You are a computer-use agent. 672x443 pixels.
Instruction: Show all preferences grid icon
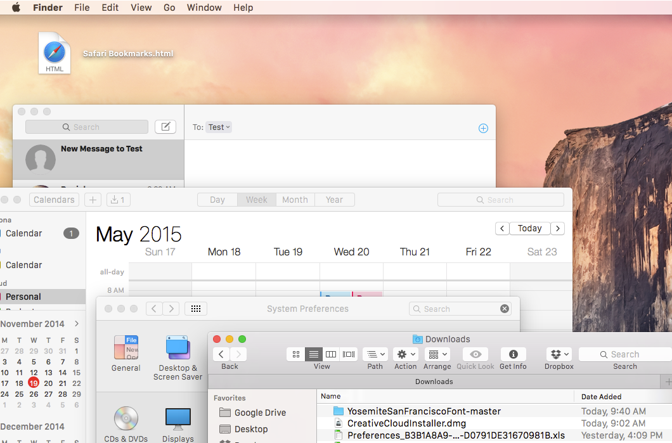coord(196,309)
